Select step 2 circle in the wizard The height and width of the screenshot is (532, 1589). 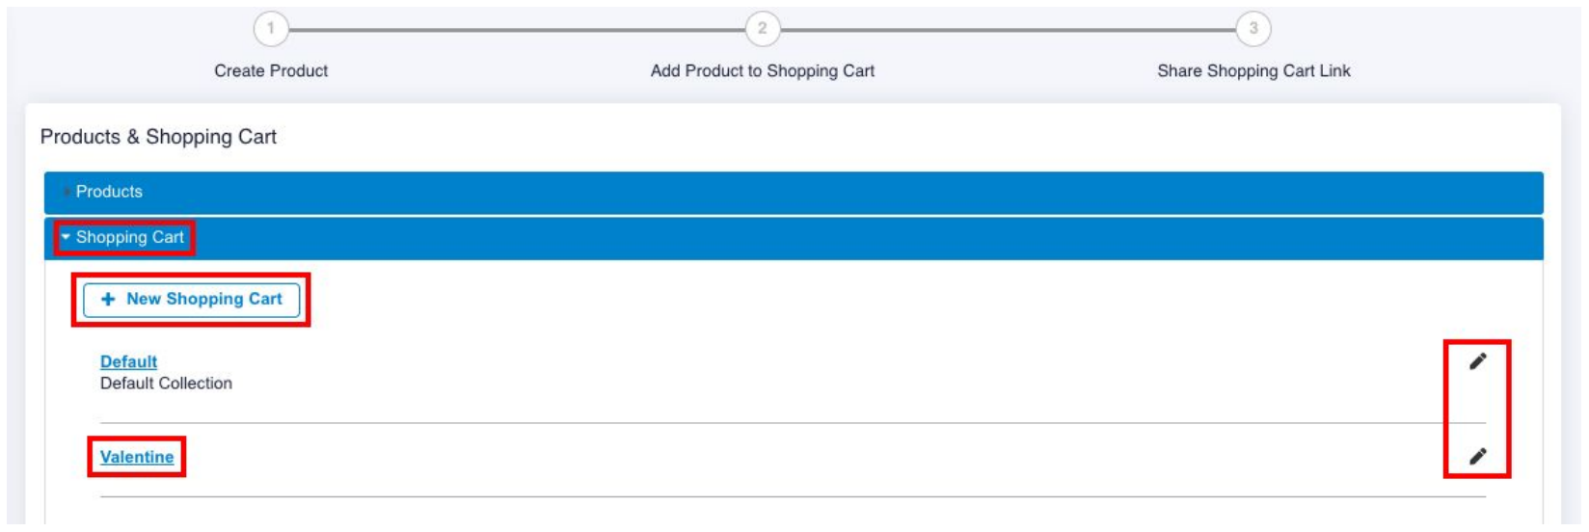tap(762, 28)
